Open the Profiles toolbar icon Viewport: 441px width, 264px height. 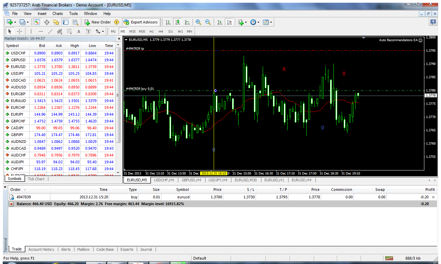[22, 22]
